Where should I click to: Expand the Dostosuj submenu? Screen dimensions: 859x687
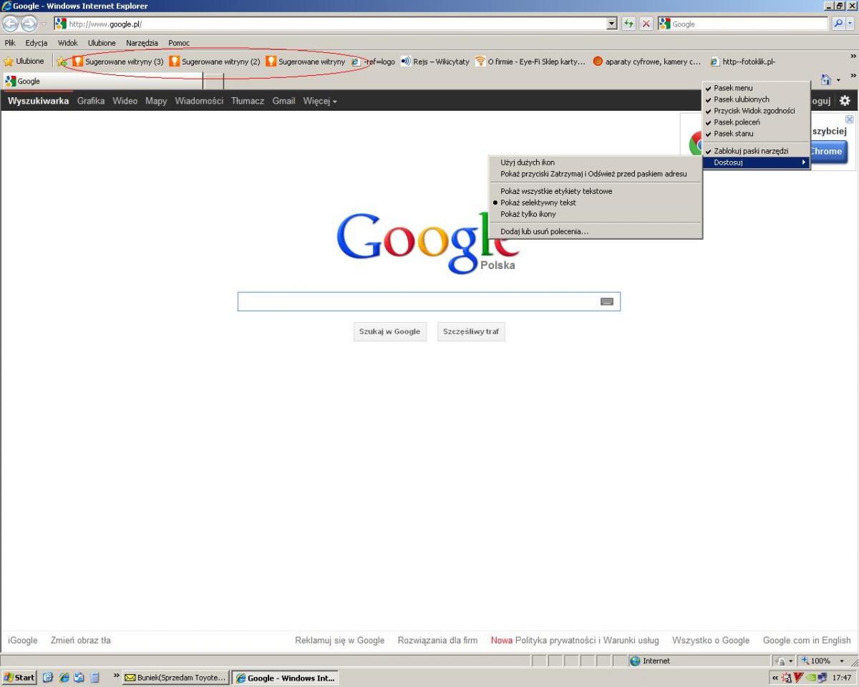click(x=756, y=162)
